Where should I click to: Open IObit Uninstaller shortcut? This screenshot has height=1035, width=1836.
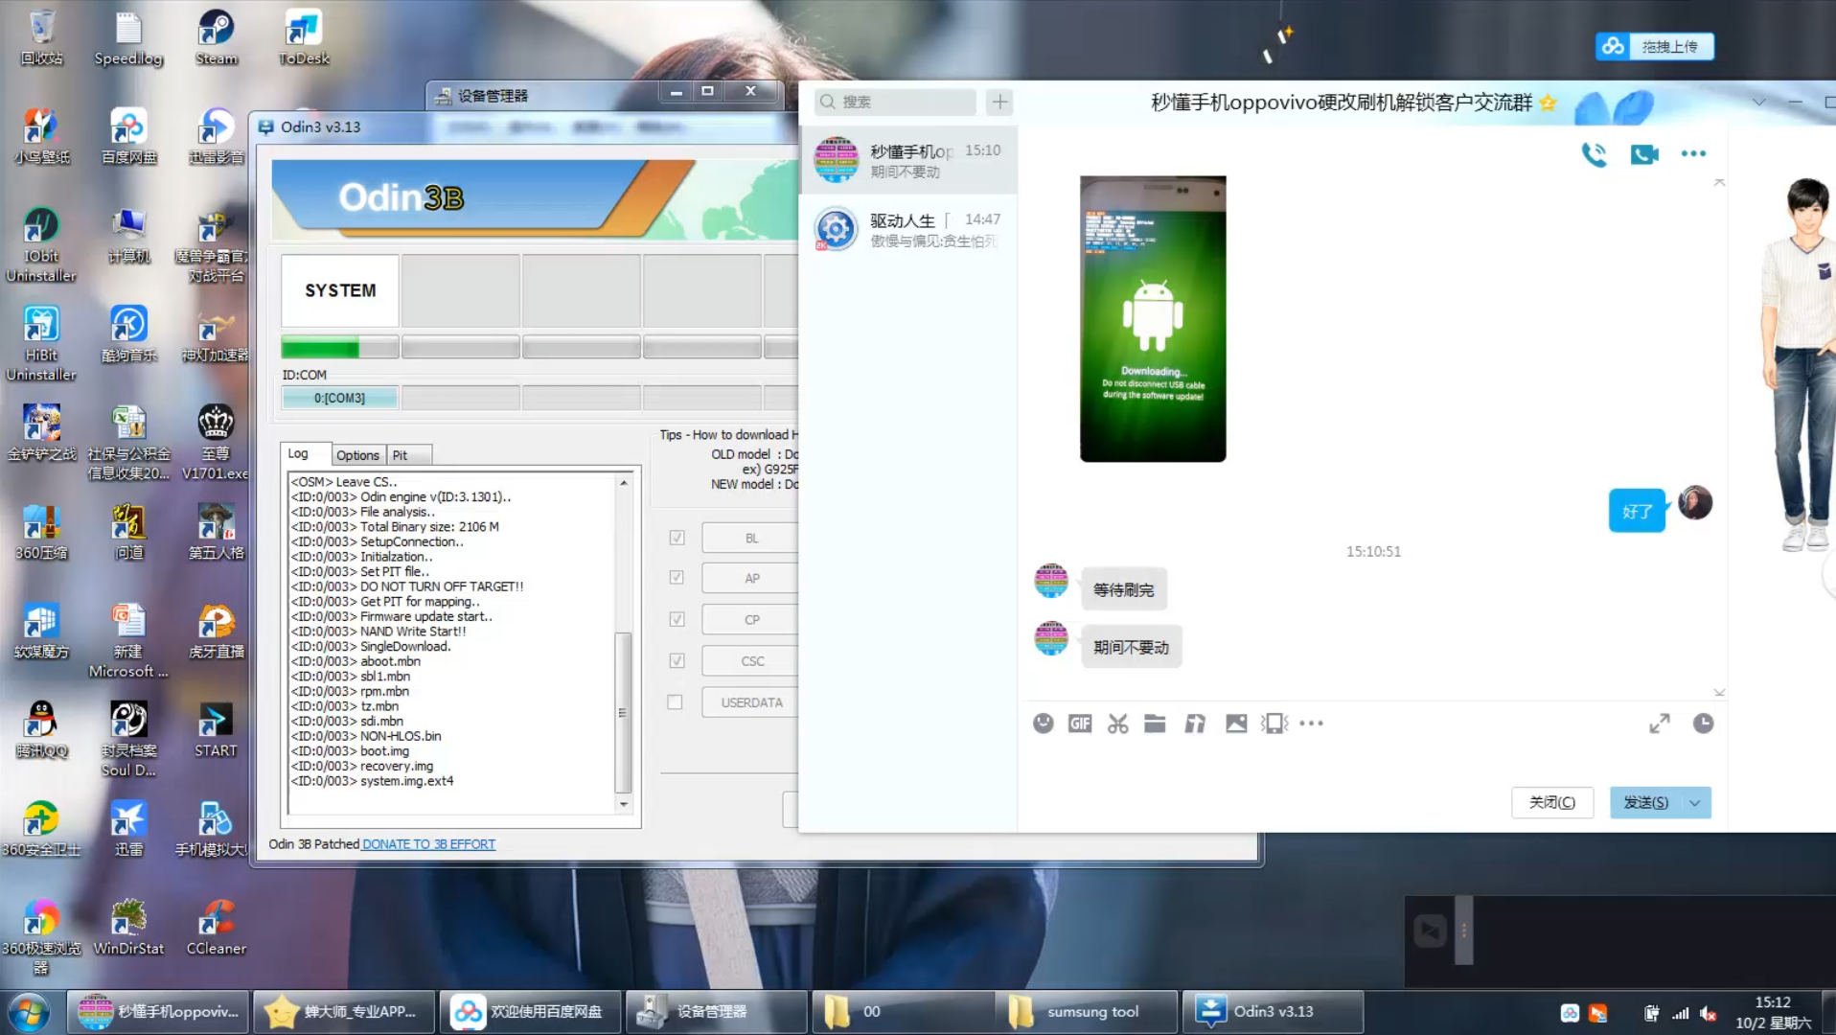pos(41,245)
